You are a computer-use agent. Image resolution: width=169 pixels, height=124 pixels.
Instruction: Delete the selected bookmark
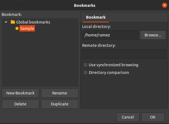pos(20,104)
